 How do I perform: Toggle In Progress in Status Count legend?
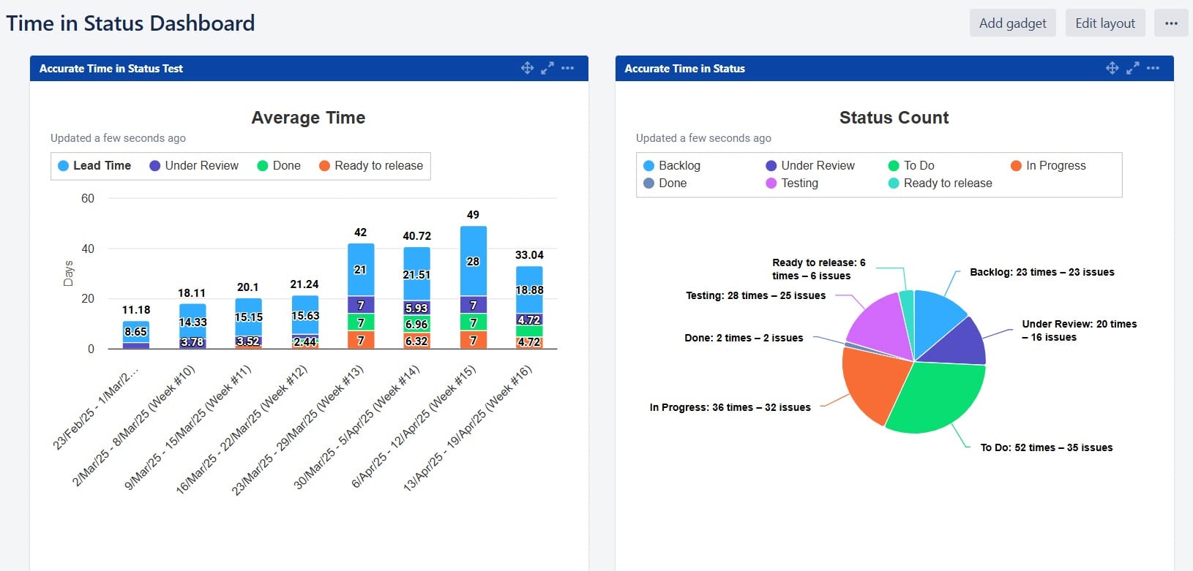click(1048, 166)
